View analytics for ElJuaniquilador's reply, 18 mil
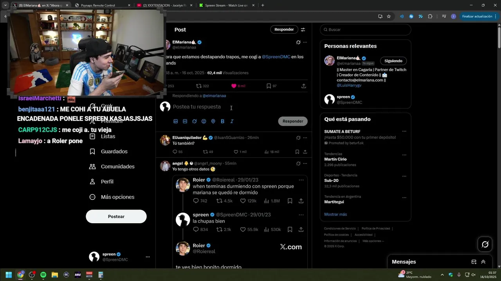This screenshot has height=281, width=501. pos(272,152)
